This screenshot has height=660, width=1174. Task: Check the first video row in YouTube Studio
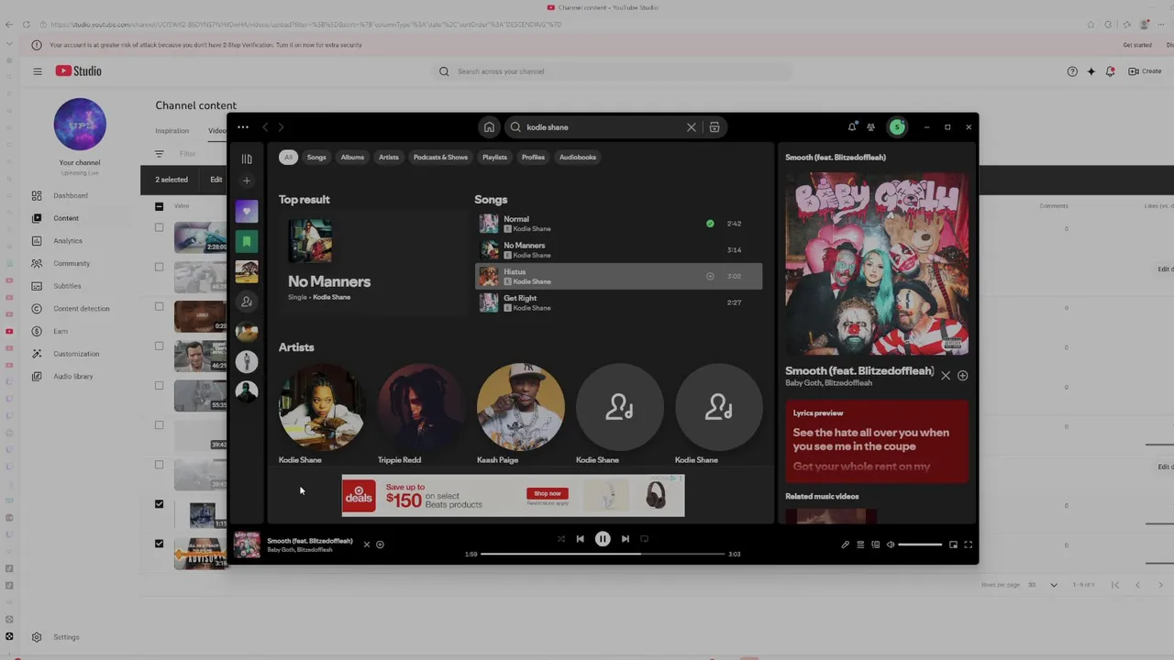159,227
